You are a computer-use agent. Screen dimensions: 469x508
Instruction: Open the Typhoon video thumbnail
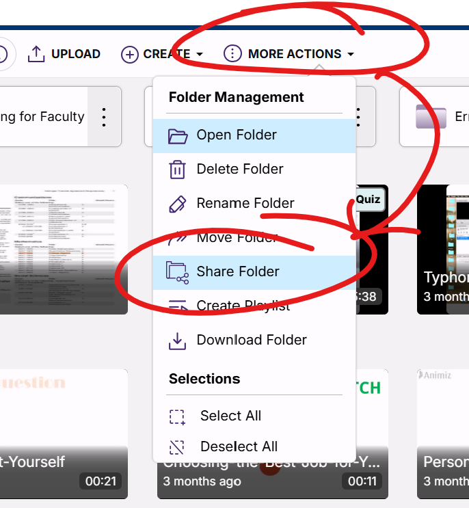443,250
